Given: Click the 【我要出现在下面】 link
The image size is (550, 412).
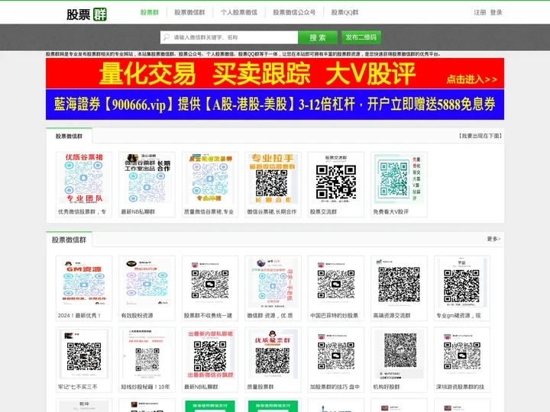Looking at the screenshot, I should coord(480,136).
